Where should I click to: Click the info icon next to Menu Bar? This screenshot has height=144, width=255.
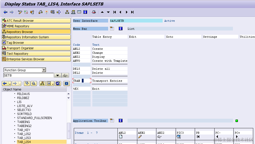click(120, 29)
